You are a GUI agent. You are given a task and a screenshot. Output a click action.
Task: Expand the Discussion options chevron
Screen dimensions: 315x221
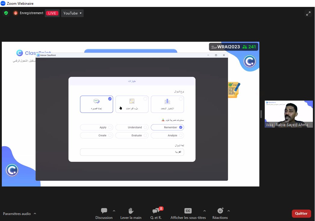click(114, 211)
